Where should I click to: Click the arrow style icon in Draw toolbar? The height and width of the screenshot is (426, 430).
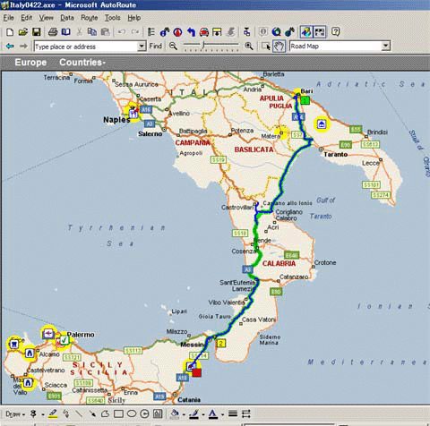tap(246, 413)
